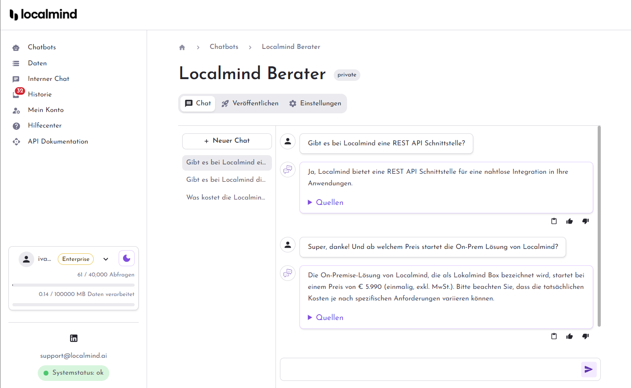Viewport: 631px width, 388px height.
Task: Click Localmind Berater breadcrumb
Action: click(x=291, y=47)
